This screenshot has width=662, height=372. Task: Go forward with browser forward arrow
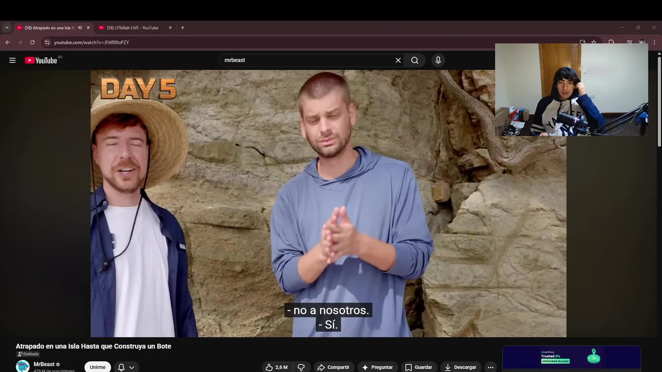coord(20,42)
